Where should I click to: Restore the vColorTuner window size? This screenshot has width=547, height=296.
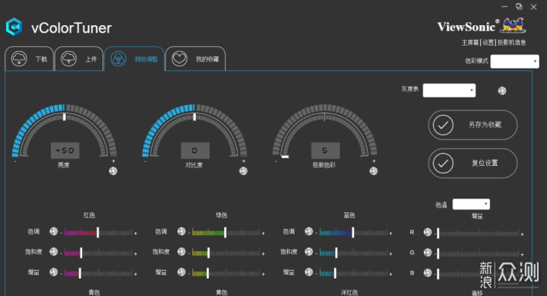(519, 7)
